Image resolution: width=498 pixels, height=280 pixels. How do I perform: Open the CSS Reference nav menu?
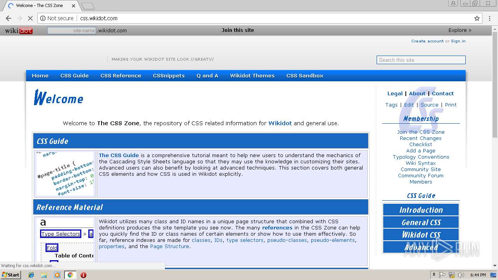coord(121,76)
